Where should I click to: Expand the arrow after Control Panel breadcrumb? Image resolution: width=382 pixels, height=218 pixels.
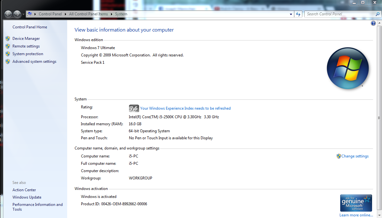point(66,14)
